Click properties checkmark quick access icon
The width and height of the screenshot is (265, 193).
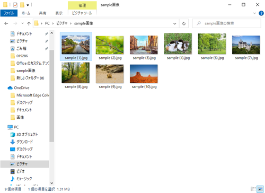pos(15,5)
